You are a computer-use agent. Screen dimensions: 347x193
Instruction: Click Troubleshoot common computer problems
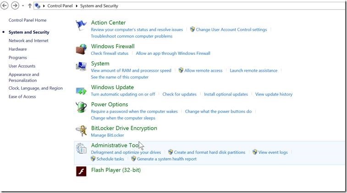click(x=132, y=36)
